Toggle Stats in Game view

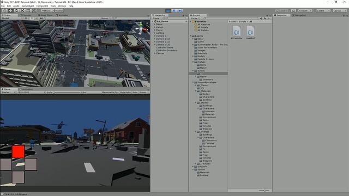(x=135, y=92)
